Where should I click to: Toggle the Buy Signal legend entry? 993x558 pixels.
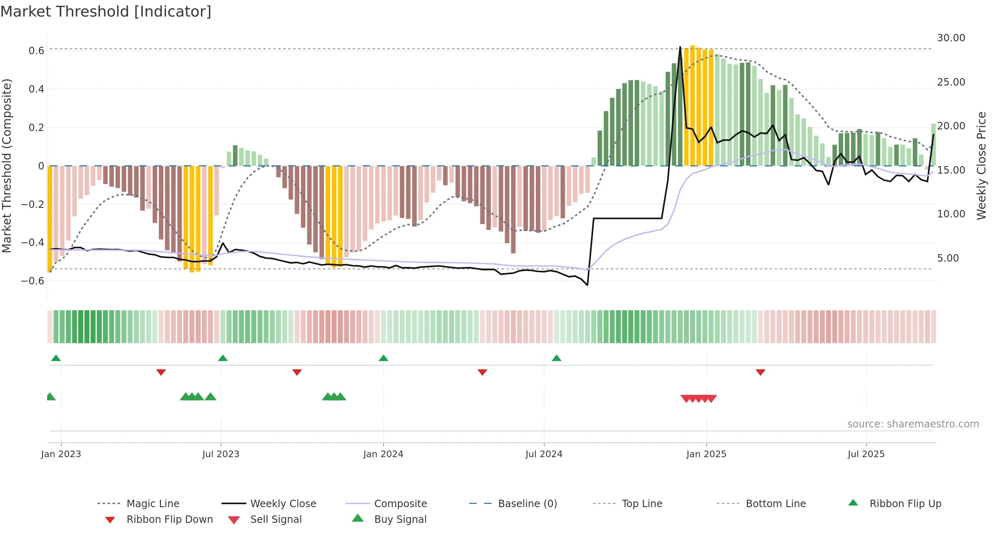pyautogui.click(x=389, y=519)
